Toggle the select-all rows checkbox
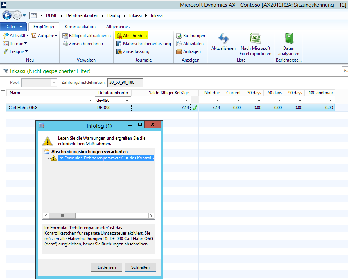This screenshot has height=280, width=348. click(3, 93)
